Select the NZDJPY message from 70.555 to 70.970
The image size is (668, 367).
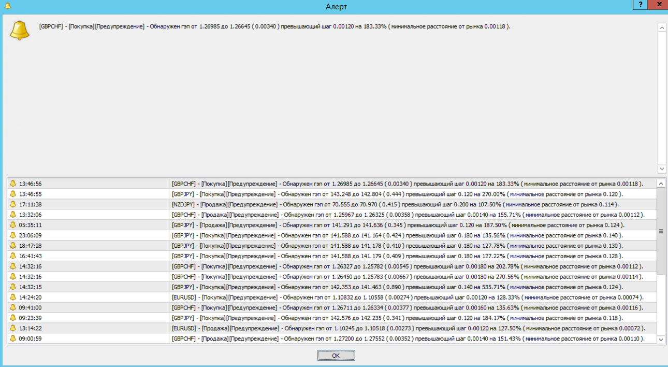coord(396,204)
